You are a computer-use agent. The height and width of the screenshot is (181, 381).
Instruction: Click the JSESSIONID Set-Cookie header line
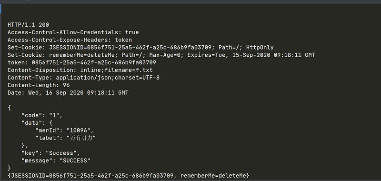[140, 47]
